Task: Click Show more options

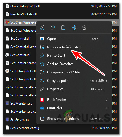Action: (x=74, y=119)
